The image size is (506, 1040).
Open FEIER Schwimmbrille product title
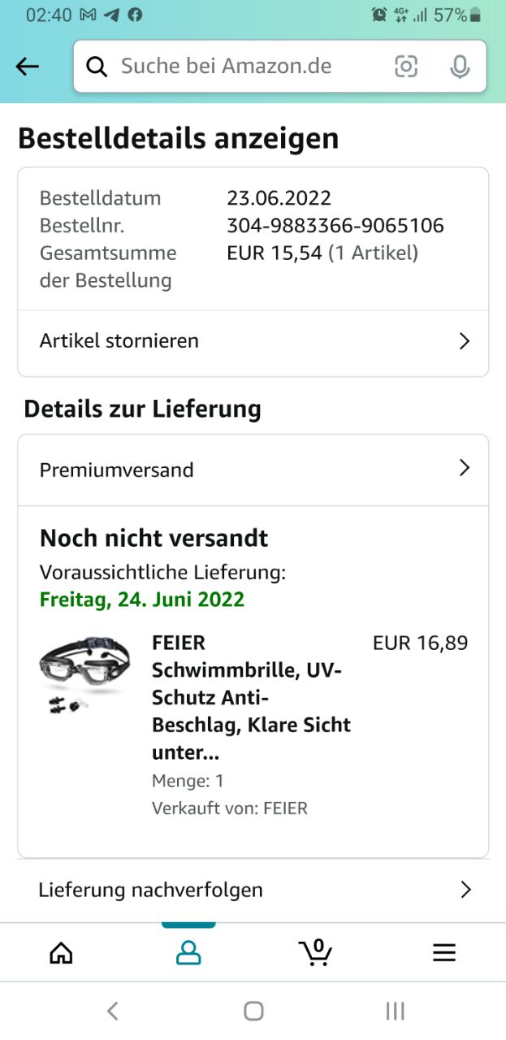coord(252,697)
